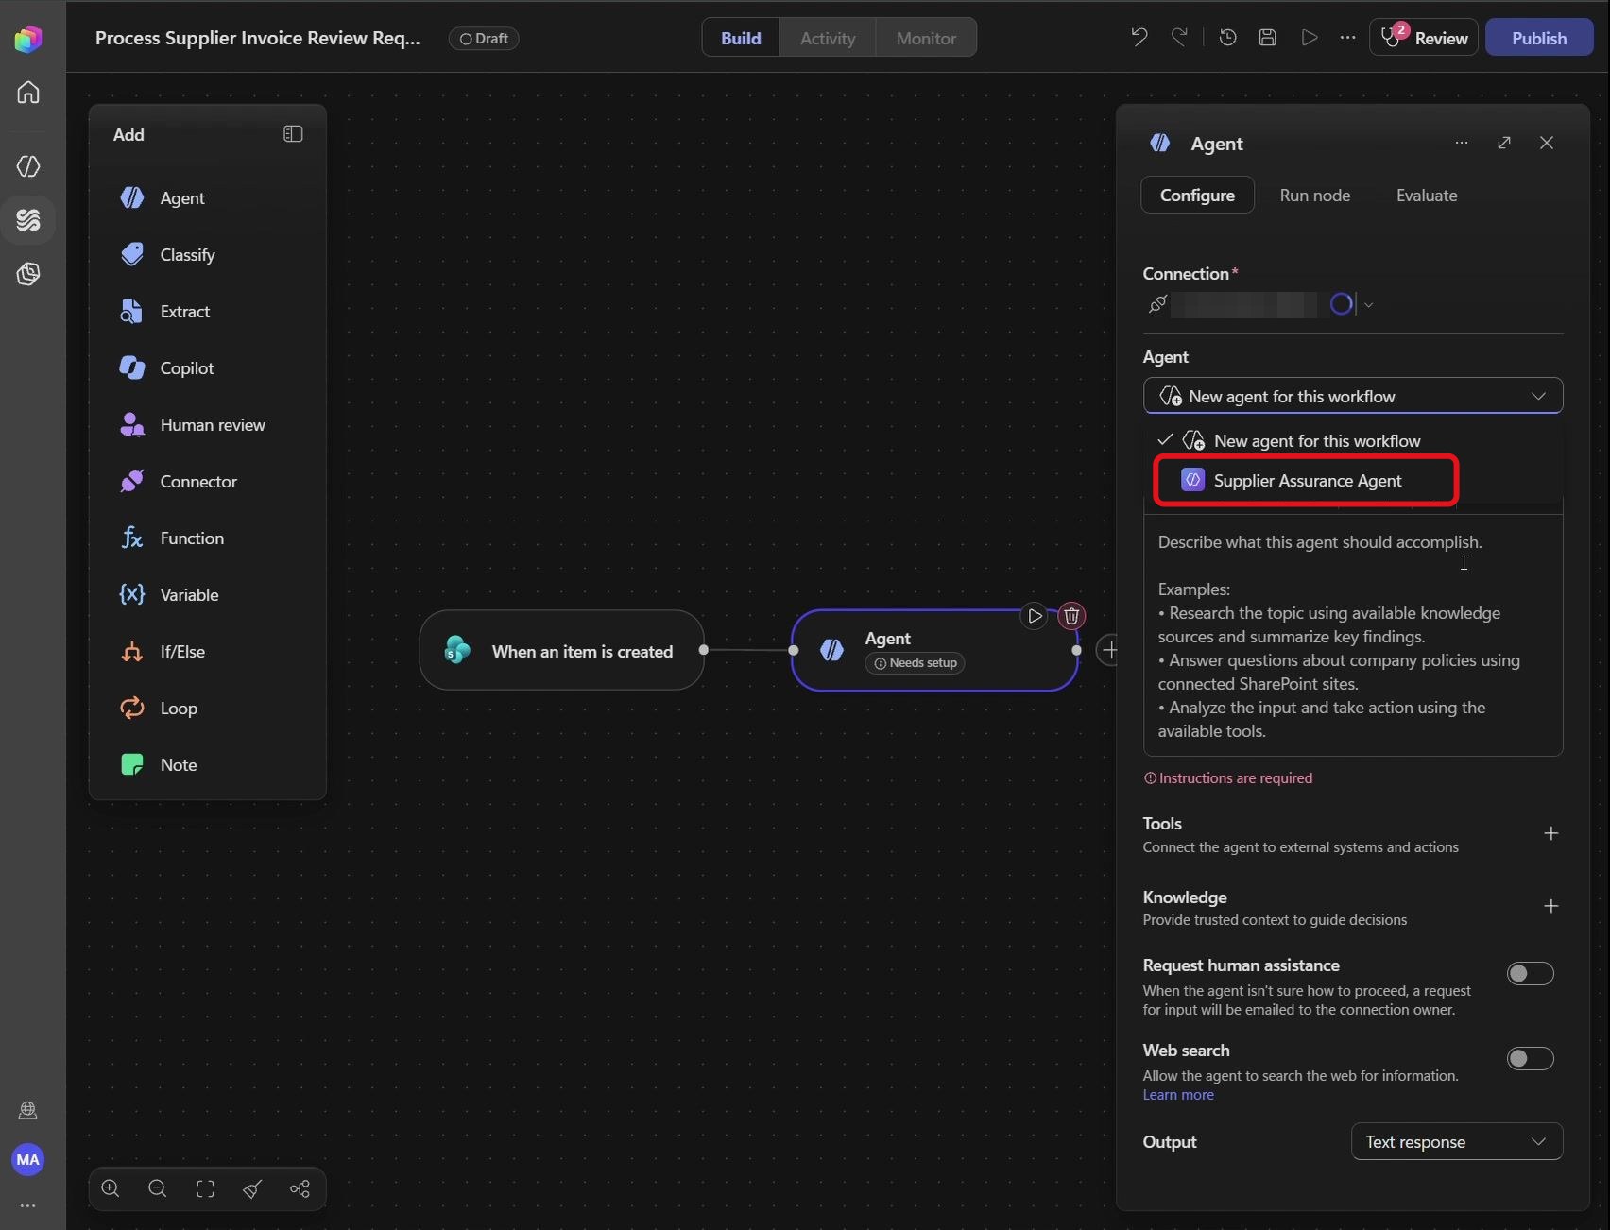Expand the Agent panel to full size
Viewport: 1610px width, 1230px height.
[1504, 143]
